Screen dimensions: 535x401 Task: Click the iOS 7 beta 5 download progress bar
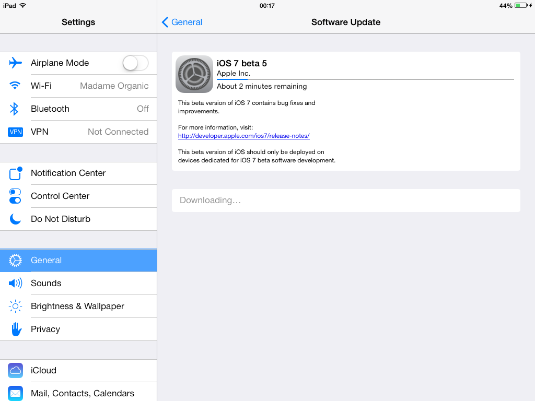coord(365,79)
